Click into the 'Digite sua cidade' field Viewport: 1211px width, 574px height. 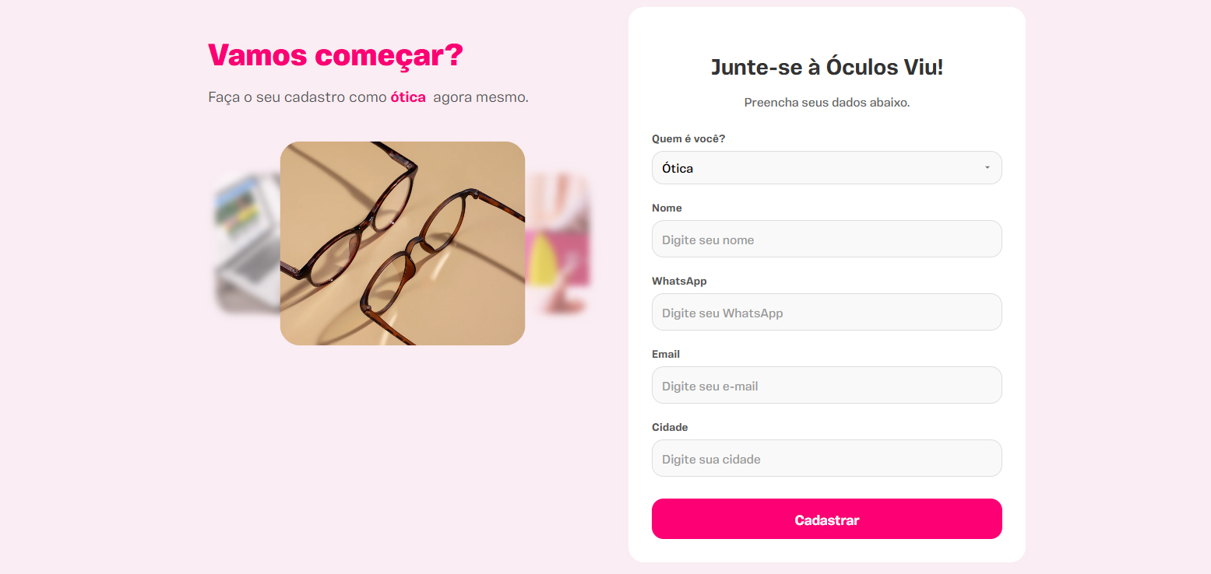[826, 458]
